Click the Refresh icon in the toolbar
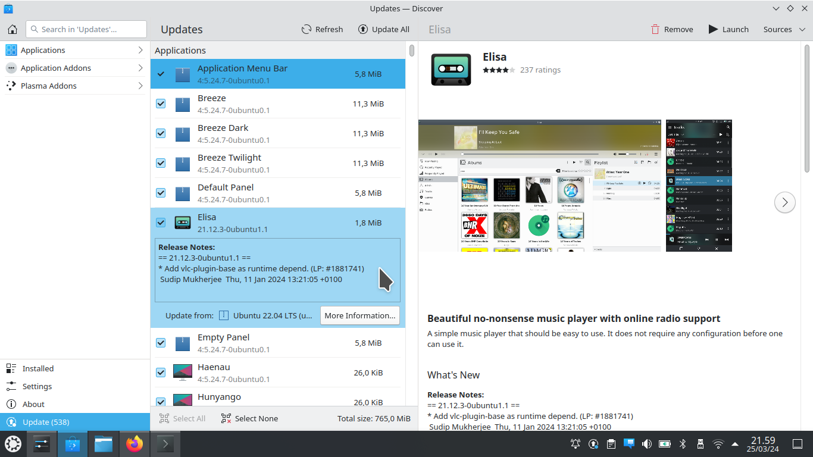This screenshot has width=813, height=457. [307, 29]
